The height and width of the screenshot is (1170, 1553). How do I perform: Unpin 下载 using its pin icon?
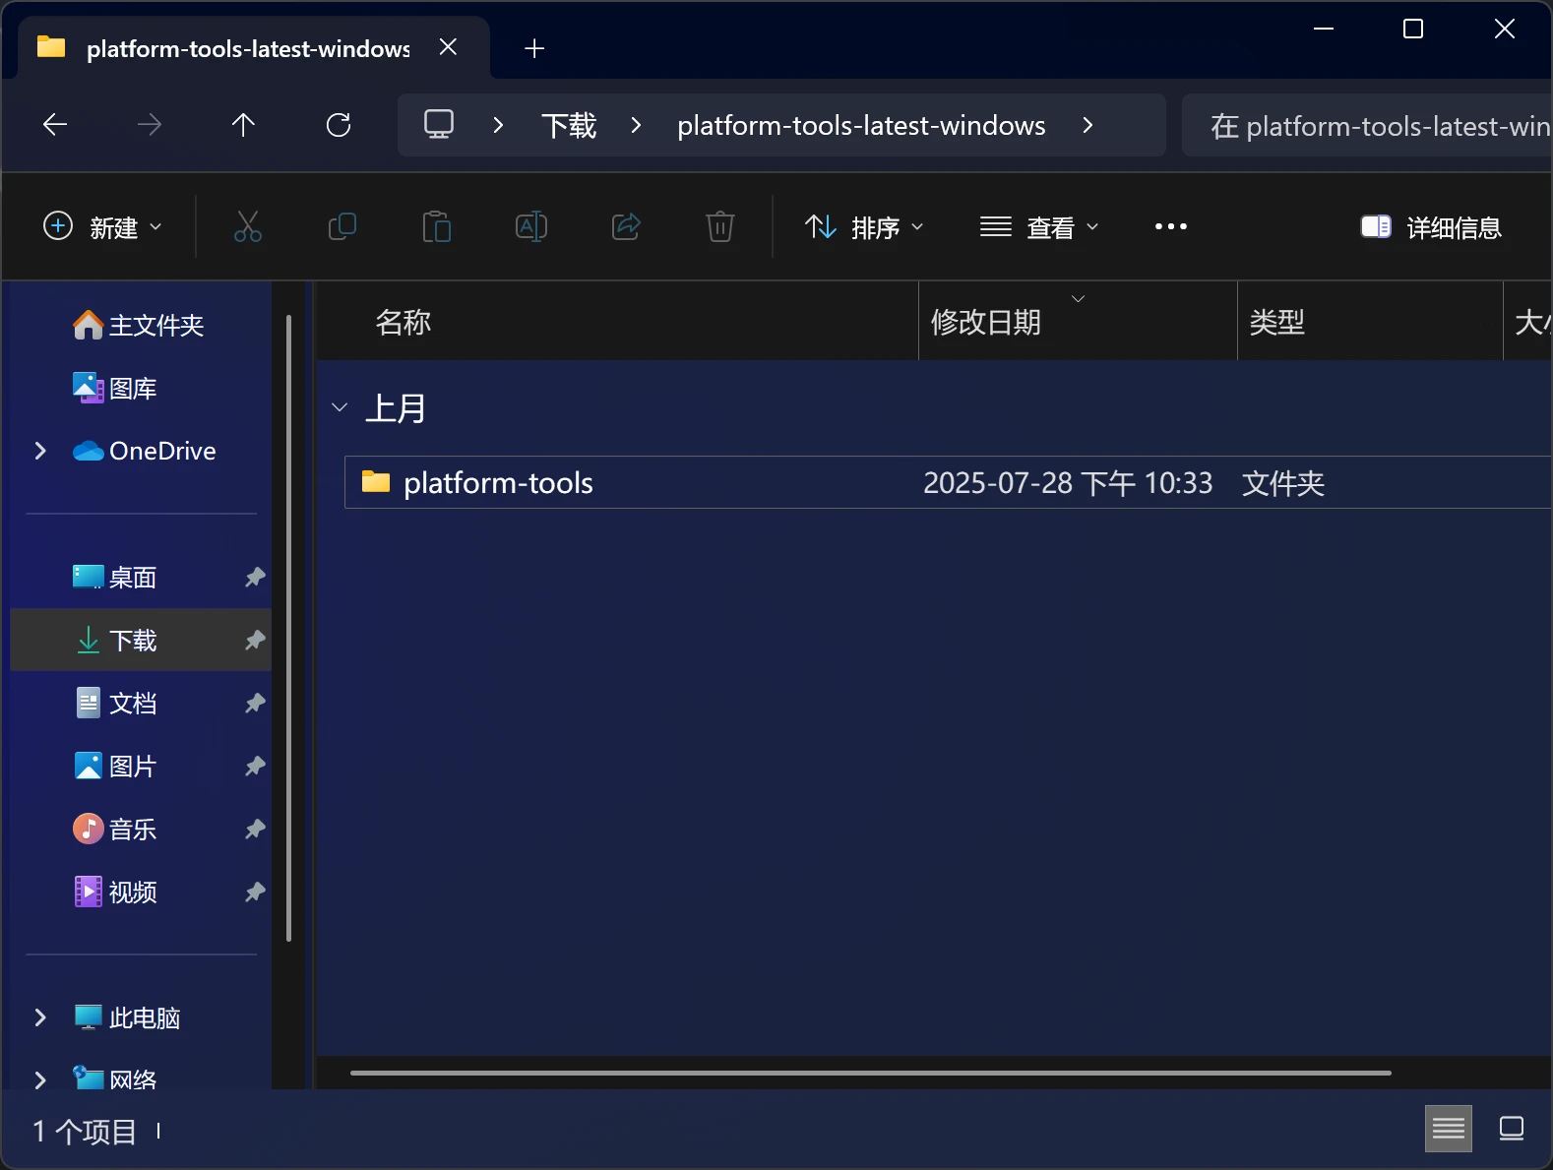[255, 640]
